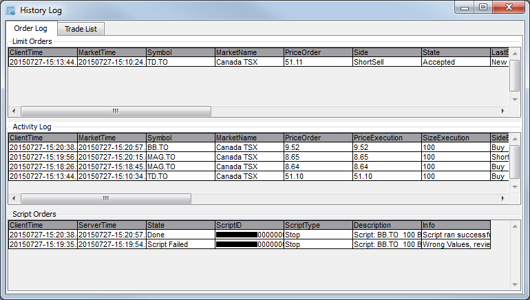Maximize the History Log window

(483, 8)
